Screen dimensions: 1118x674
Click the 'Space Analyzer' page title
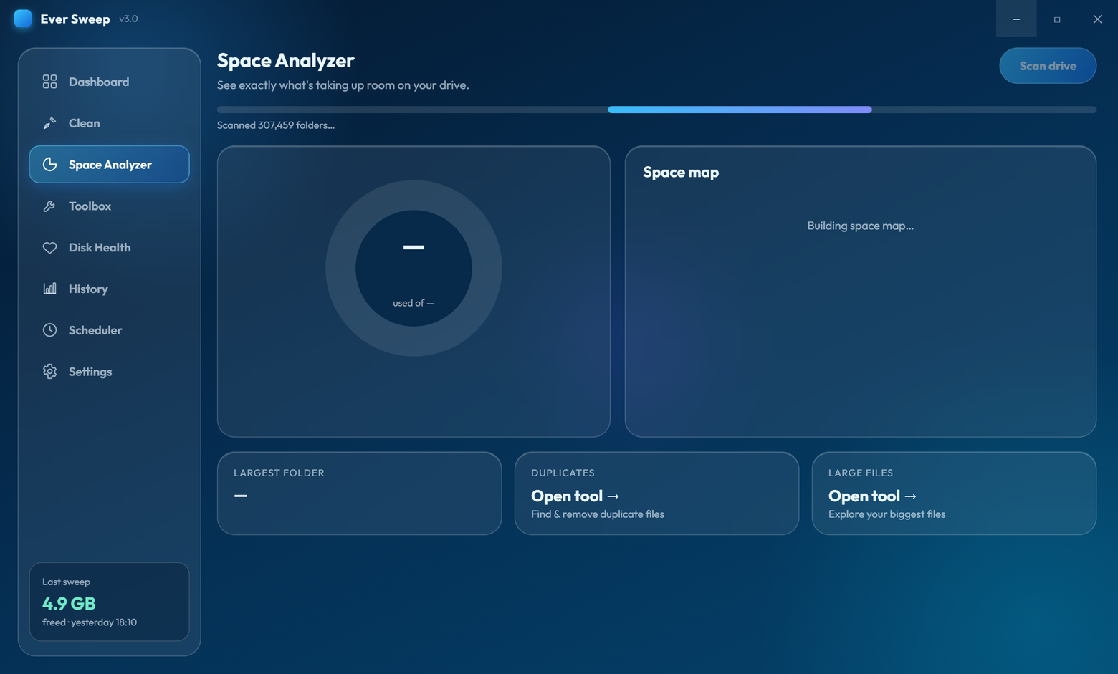286,61
